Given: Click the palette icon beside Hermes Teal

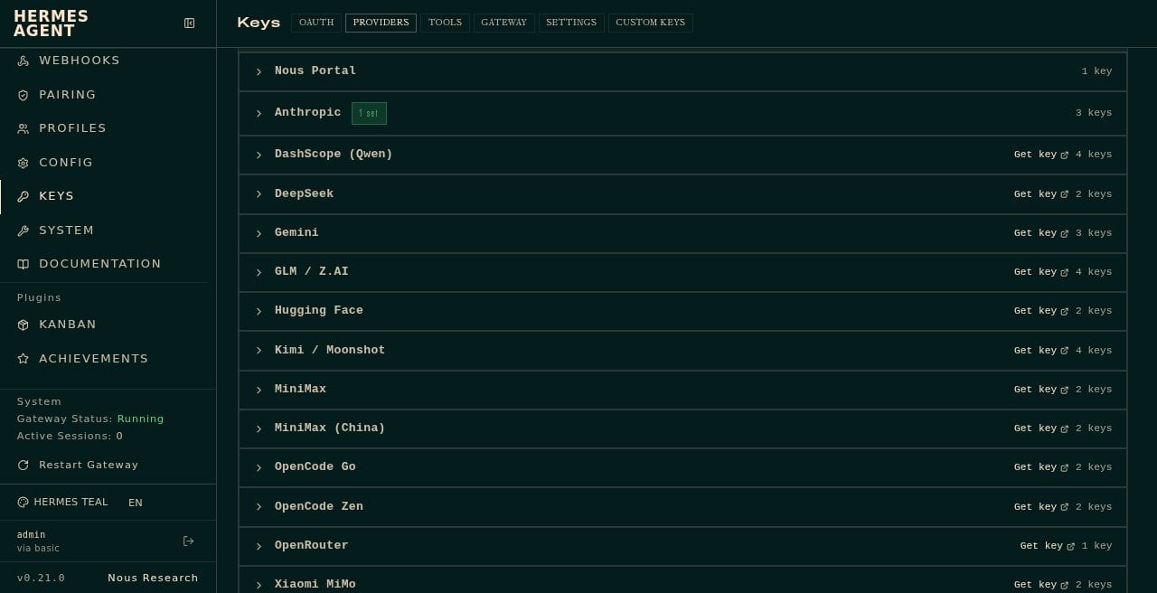Looking at the screenshot, I should click(x=23, y=503).
